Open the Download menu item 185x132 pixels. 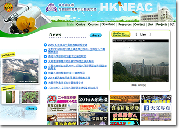(108, 25)
